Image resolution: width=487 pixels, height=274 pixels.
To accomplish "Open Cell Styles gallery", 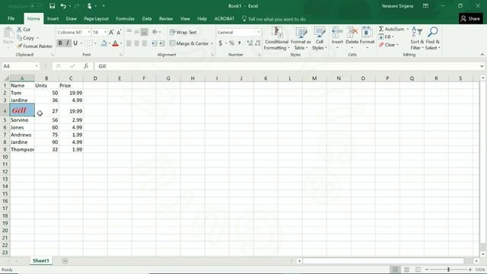I will coord(320,39).
